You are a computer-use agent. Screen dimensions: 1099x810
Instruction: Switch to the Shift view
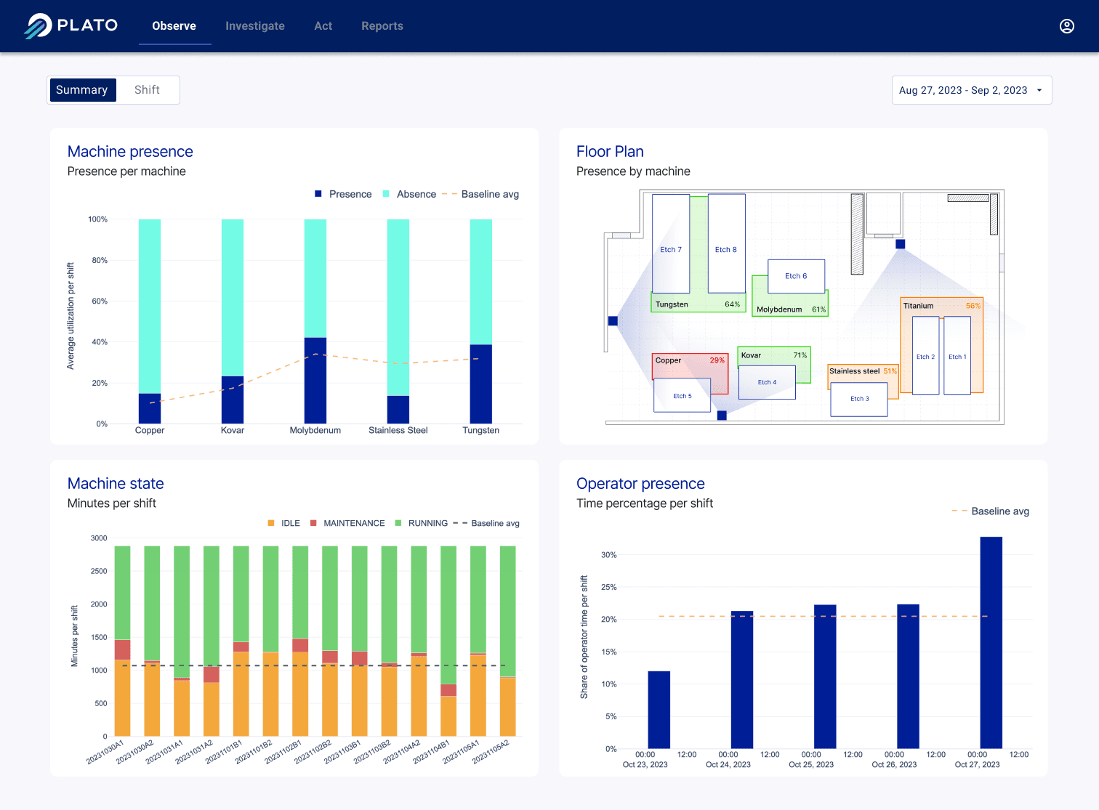click(x=147, y=89)
